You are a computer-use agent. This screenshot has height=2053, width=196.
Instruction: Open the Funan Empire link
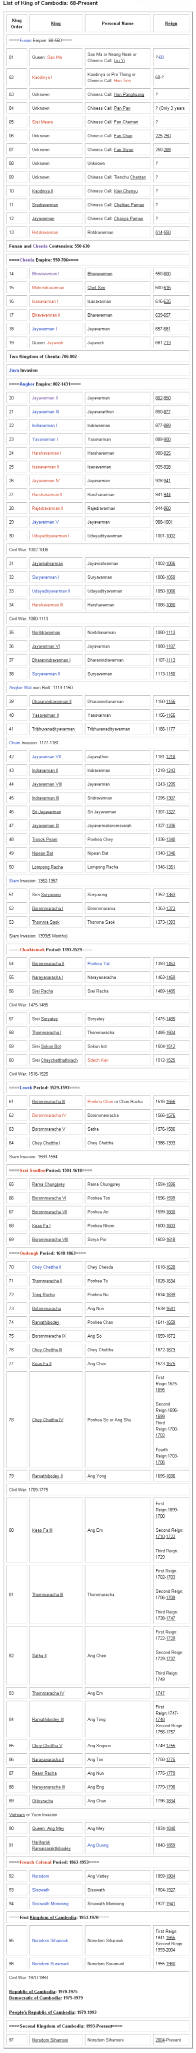[25, 40]
